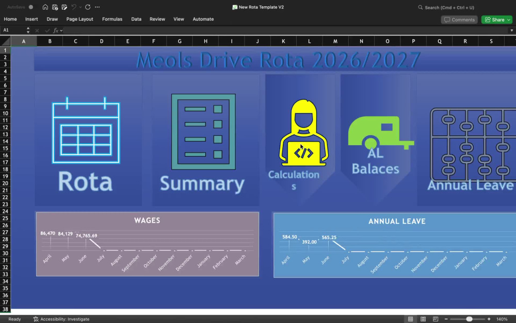Viewport: 516px width, 323px height.
Task: Click the Redo/Repeat circular arrow icon
Action: [88, 7]
